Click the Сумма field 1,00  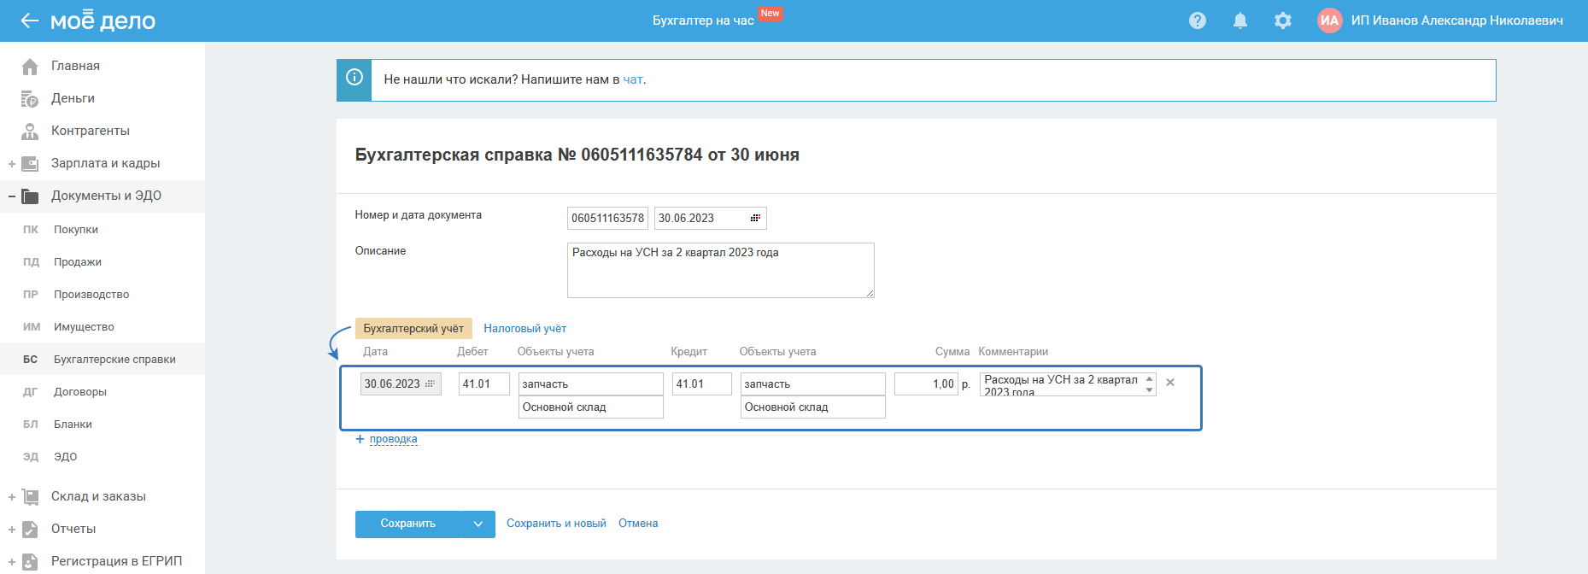[926, 384]
